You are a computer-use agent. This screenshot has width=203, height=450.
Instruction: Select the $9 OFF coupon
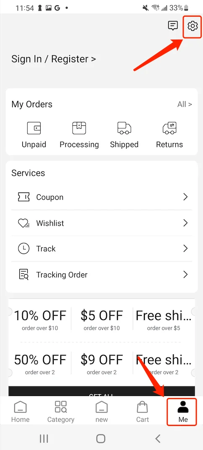pos(101,364)
